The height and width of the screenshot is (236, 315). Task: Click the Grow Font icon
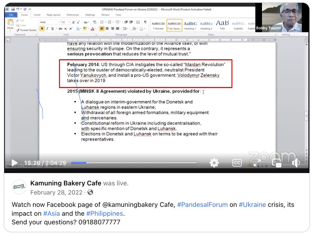[x=73, y=22]
